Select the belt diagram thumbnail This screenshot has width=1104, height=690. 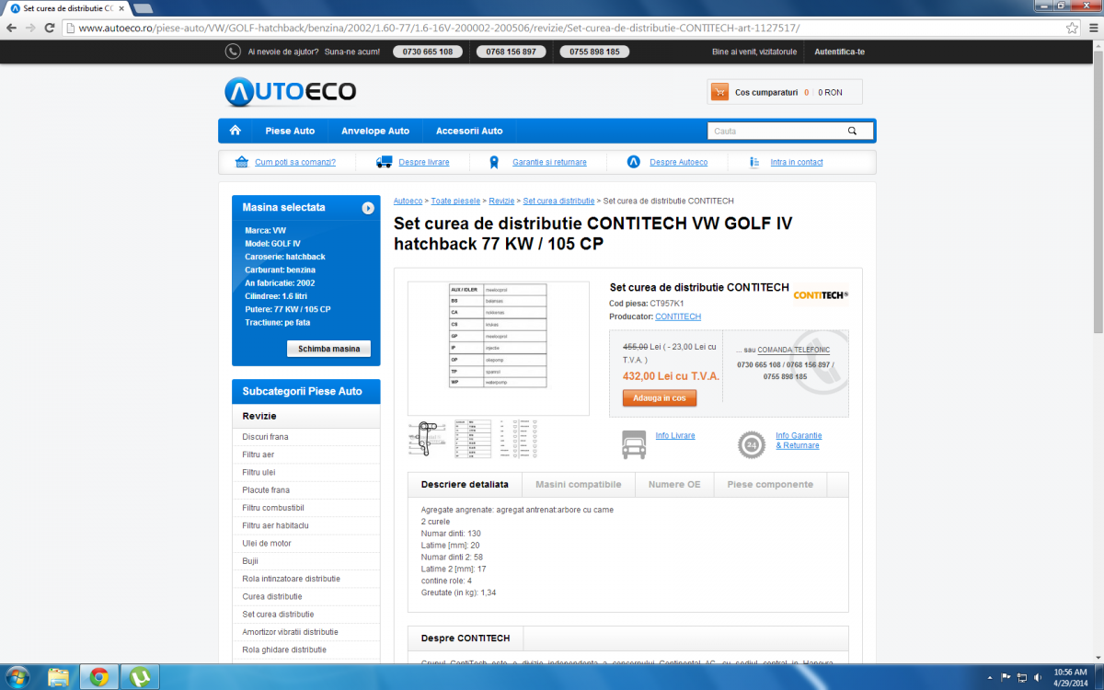tap(426, 439)
